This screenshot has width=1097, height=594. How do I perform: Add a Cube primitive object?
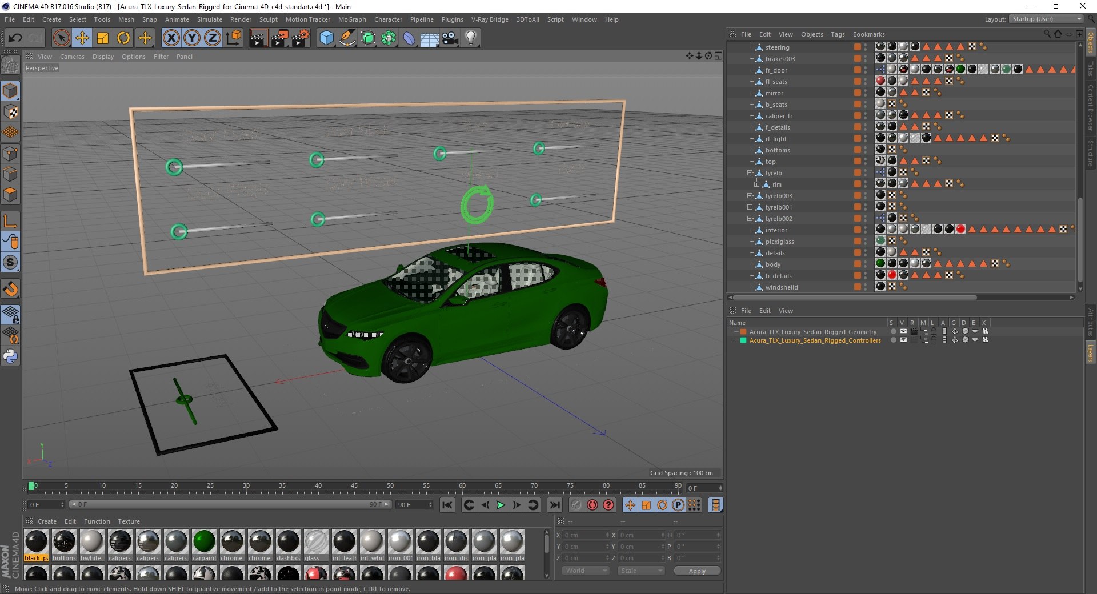[326, 38]
